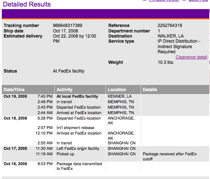Click the At local FedEx facility entry
The image size is (210, 179).
77,96
